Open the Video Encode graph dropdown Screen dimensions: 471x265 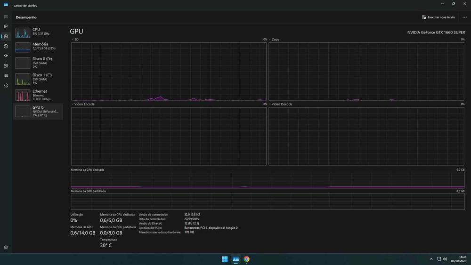(83, 104)
